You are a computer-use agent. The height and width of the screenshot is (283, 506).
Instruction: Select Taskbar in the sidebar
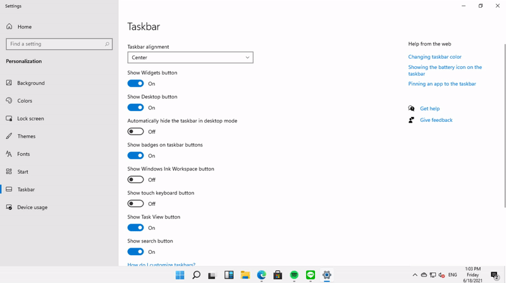(26, 190)
